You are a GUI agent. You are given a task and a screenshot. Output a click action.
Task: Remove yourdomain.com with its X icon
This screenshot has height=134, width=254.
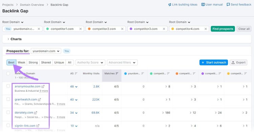click(x=39, y=29)
